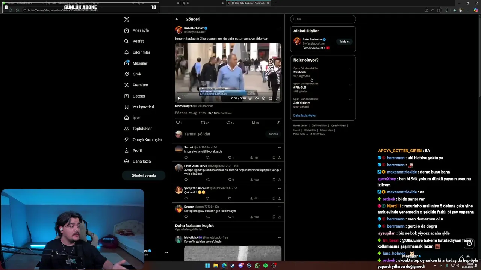
Task: Open more options on Şamp fAn Account reply
Action: [279, 188]
